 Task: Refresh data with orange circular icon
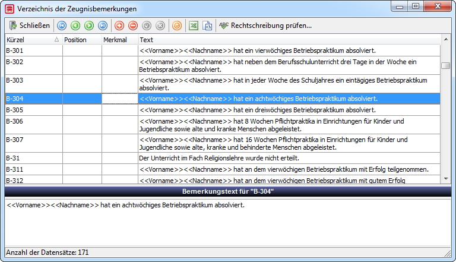(177, 26)
